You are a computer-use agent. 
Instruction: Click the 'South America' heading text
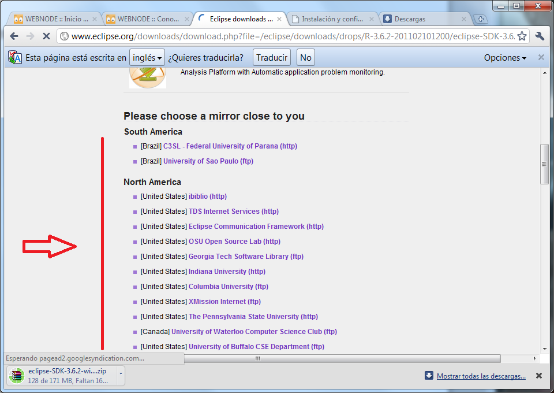pos(153,132)
